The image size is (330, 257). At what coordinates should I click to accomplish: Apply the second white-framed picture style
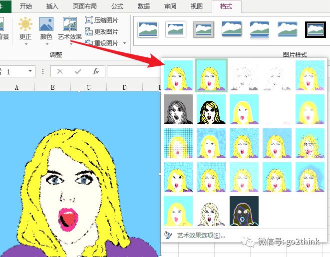coord(176,29)
